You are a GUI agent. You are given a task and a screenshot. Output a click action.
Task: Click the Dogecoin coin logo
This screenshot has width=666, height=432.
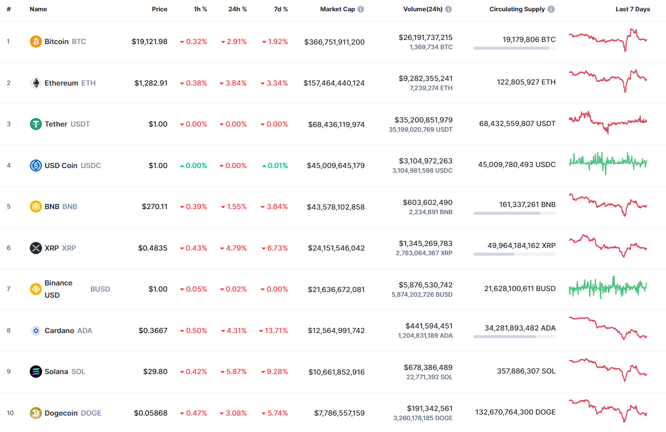(35, 413)
